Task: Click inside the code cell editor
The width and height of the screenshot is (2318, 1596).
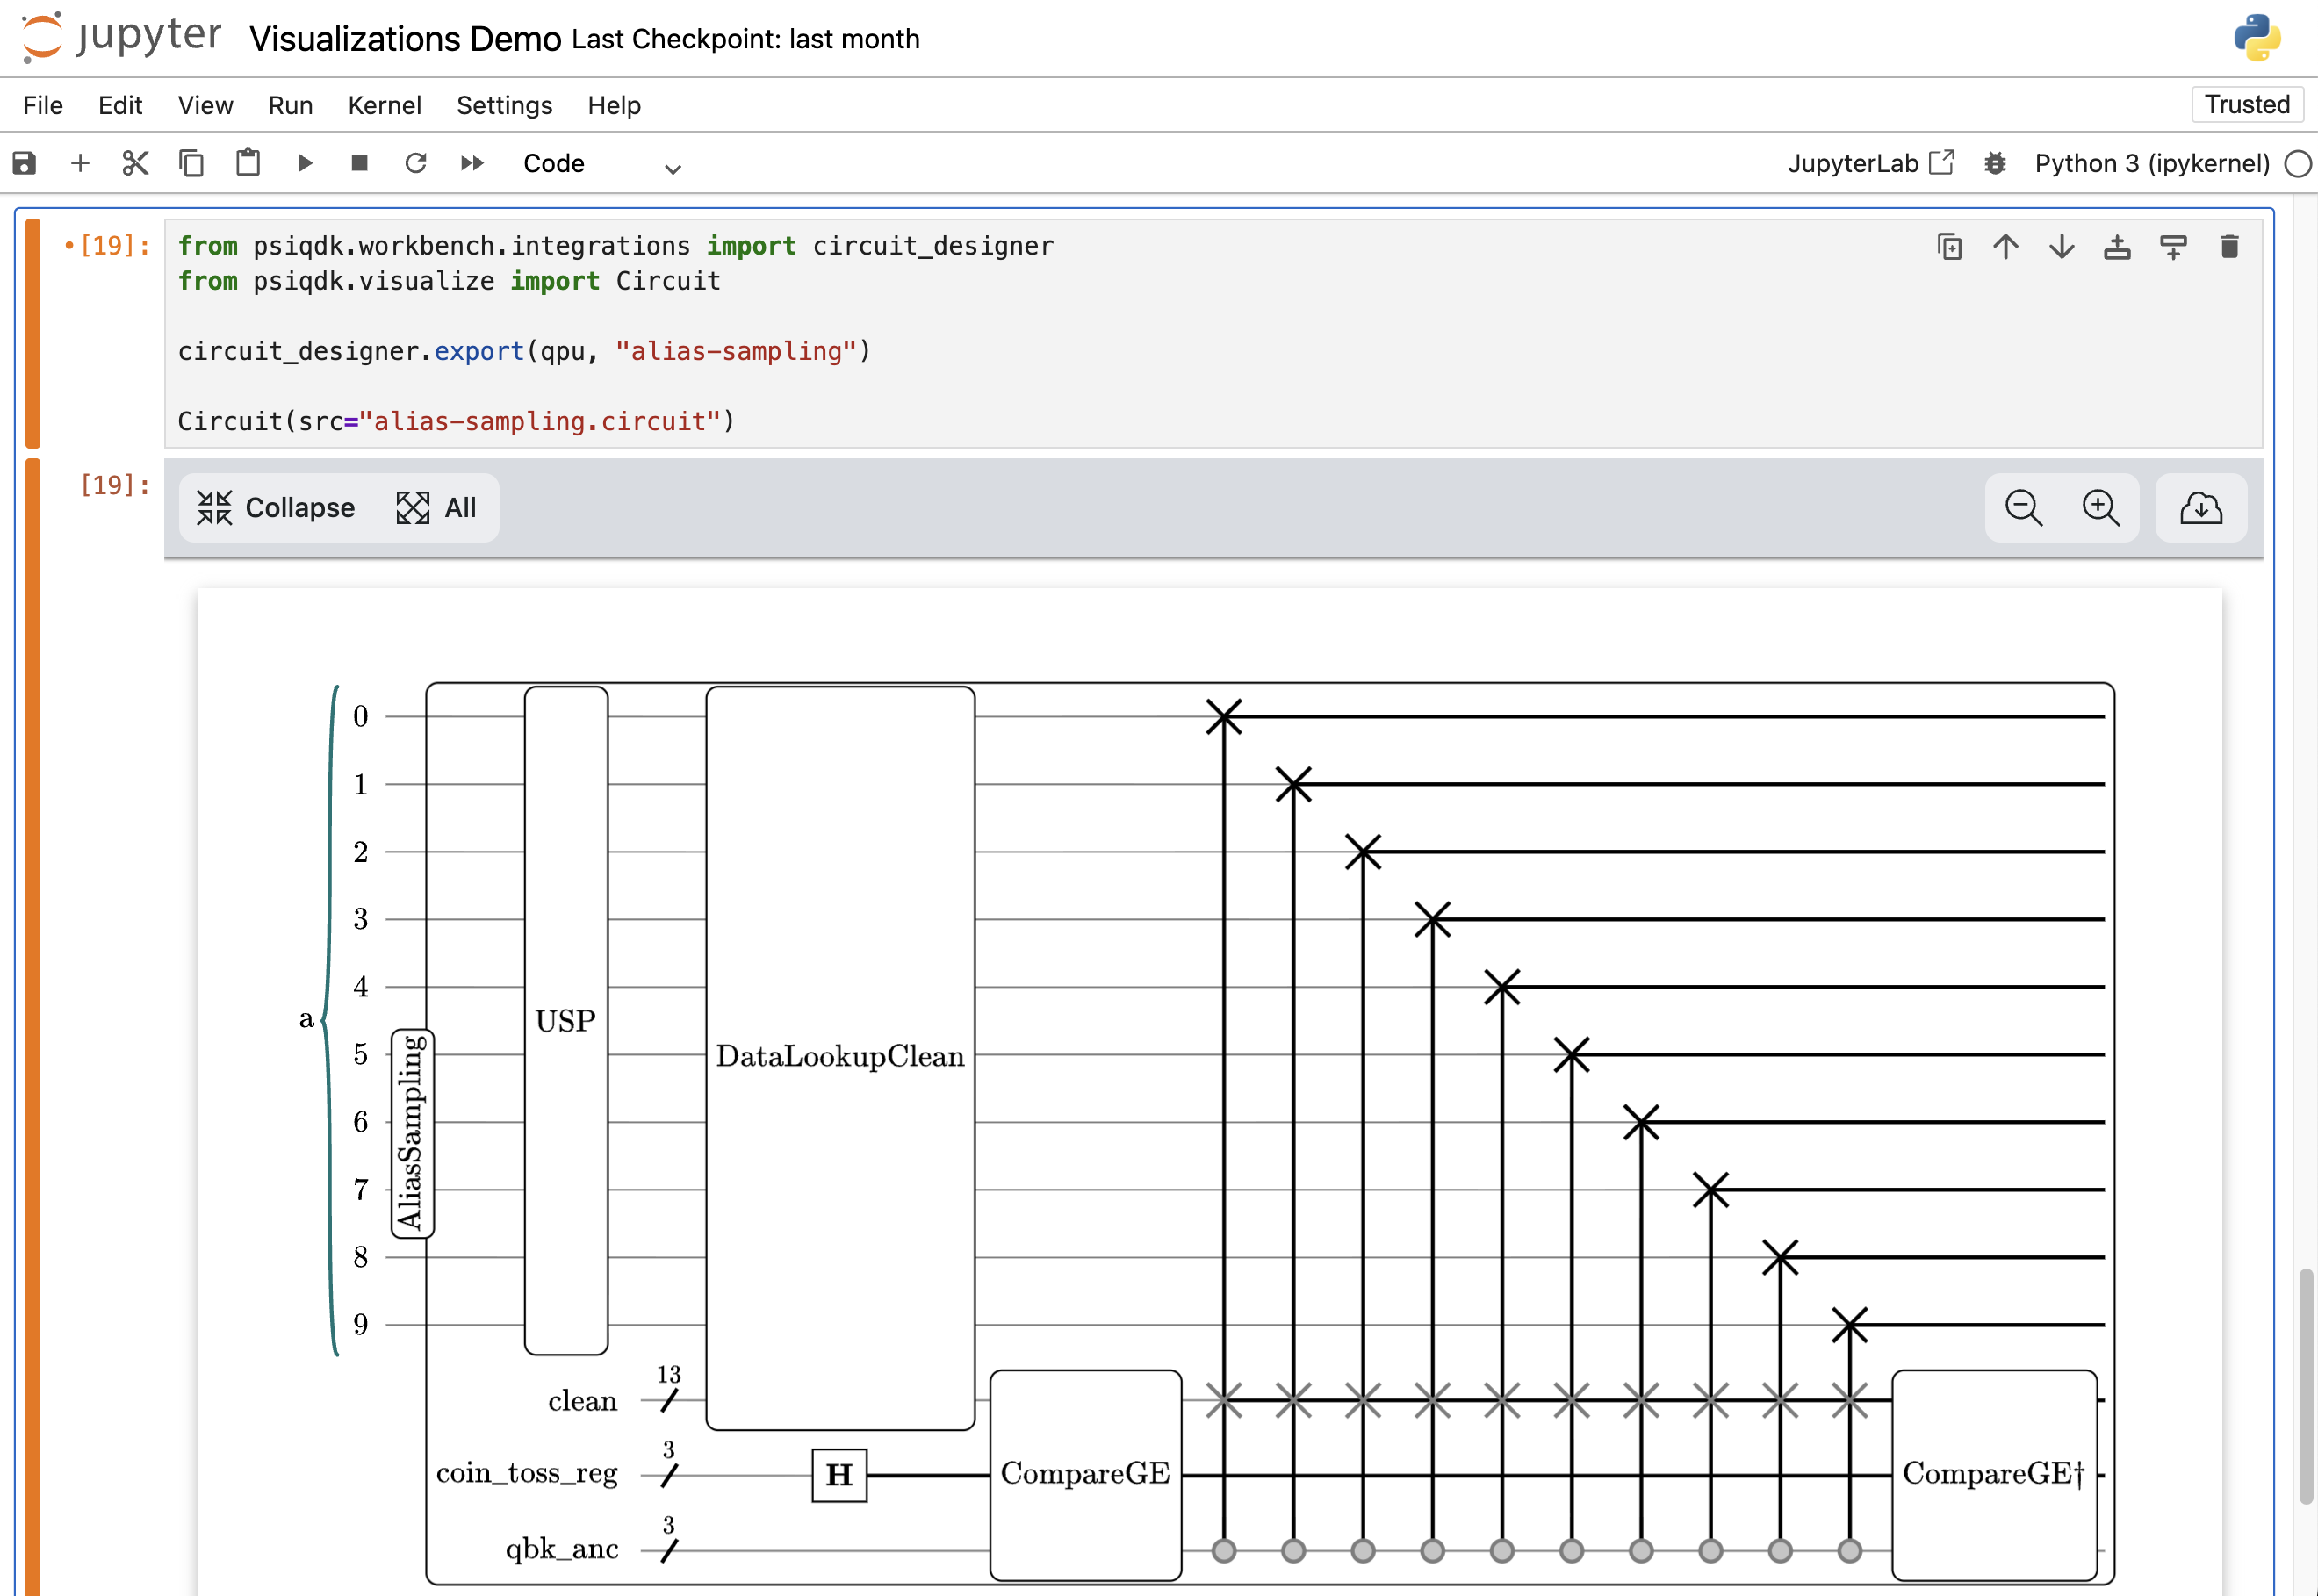Action: 1212,334
